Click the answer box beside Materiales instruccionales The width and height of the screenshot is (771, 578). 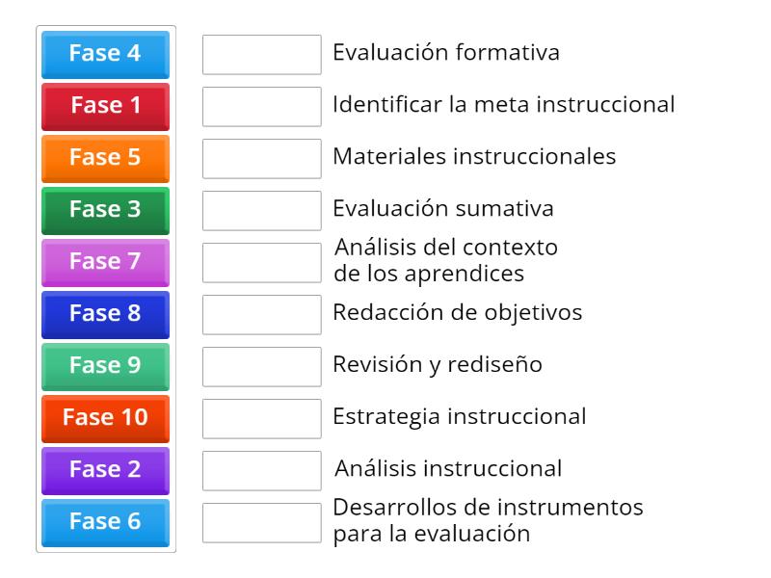(x=262, y=159)
